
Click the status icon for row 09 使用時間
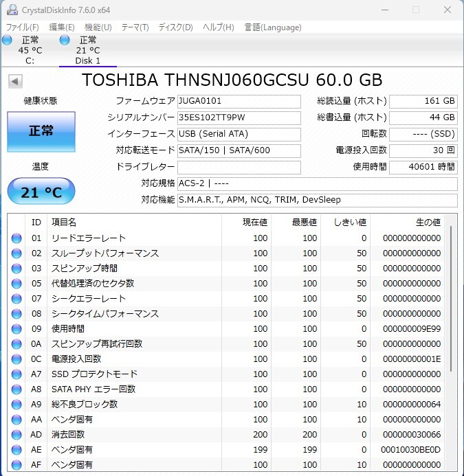(x=16, y=329)
